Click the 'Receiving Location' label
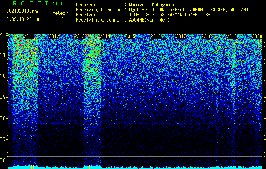The height and width of the screenshot is (169, 266). click(99, 10)
